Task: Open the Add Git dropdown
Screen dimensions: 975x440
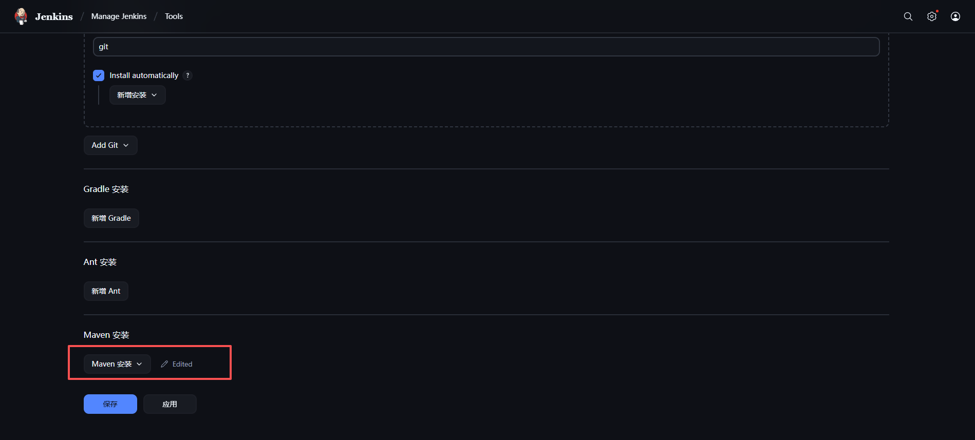Action: coord(110,145)
